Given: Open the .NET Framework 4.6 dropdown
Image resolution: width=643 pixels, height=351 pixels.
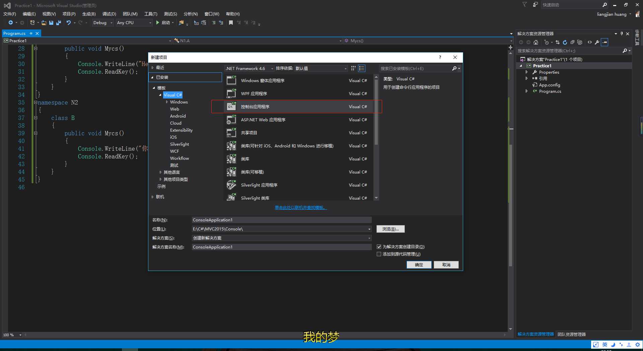Looking at the screenshot, I should point(249,68).
